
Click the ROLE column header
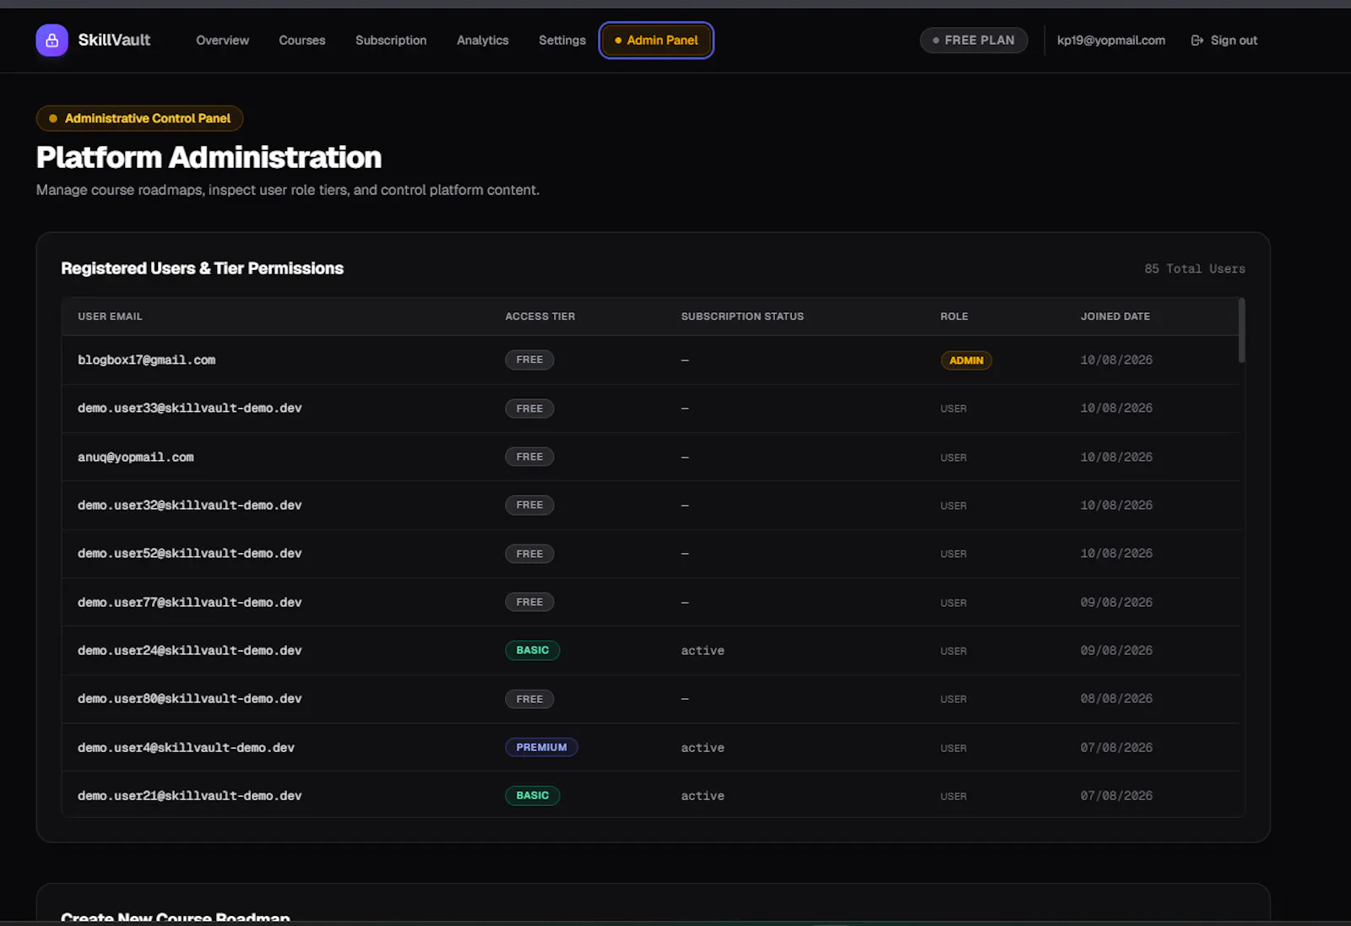[x=954, y=317]
